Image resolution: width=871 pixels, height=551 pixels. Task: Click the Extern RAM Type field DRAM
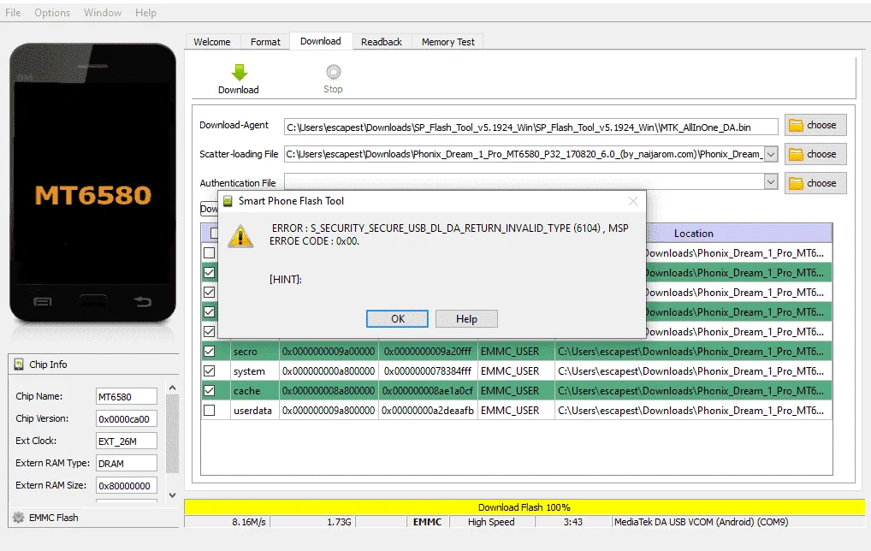[x=127, y=463]
